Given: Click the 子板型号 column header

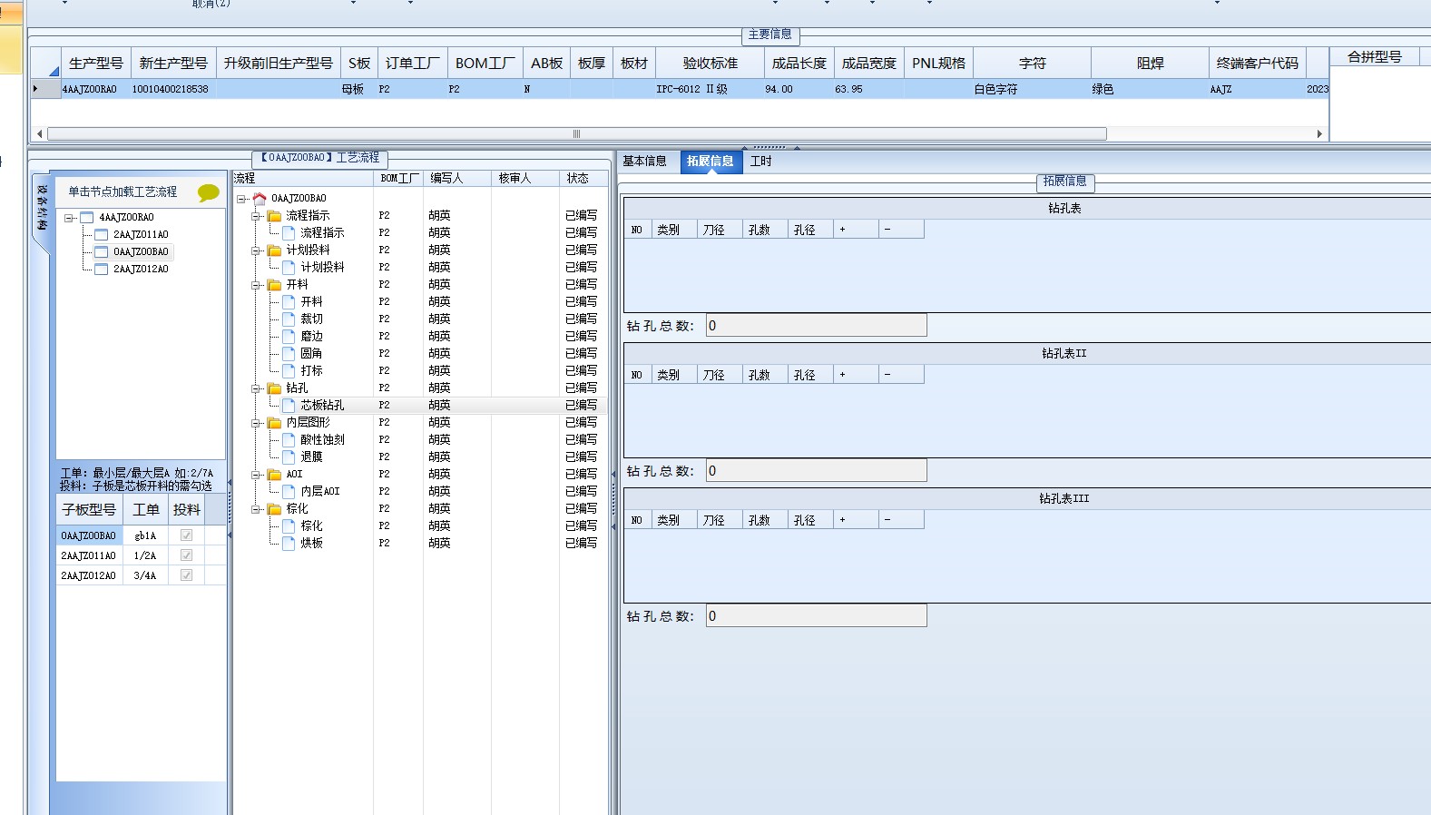Looking at the screenshot, I should pos(90,509).
